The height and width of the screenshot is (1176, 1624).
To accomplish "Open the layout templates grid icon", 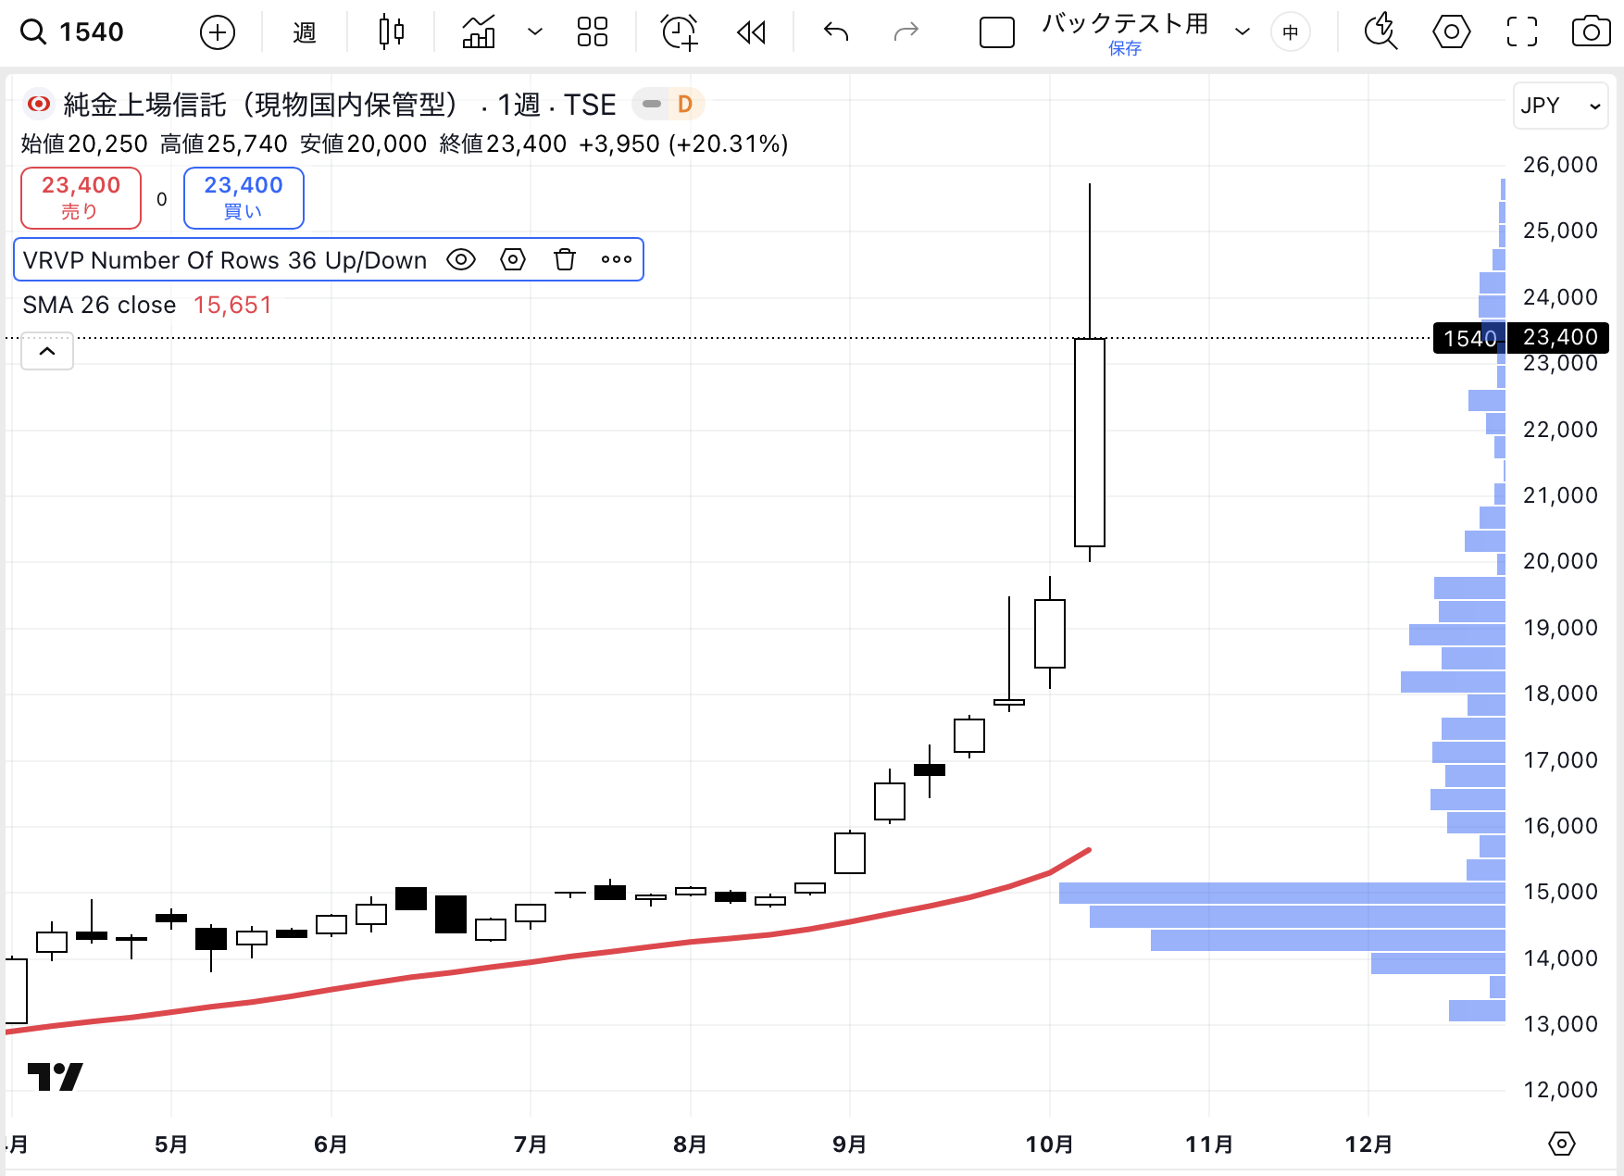I will (592, 32).
